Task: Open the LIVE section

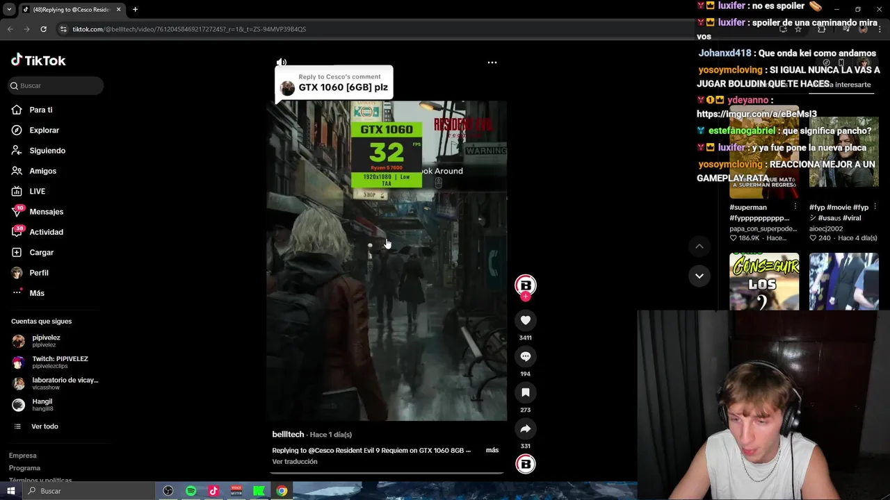Action: pos(37,191)
